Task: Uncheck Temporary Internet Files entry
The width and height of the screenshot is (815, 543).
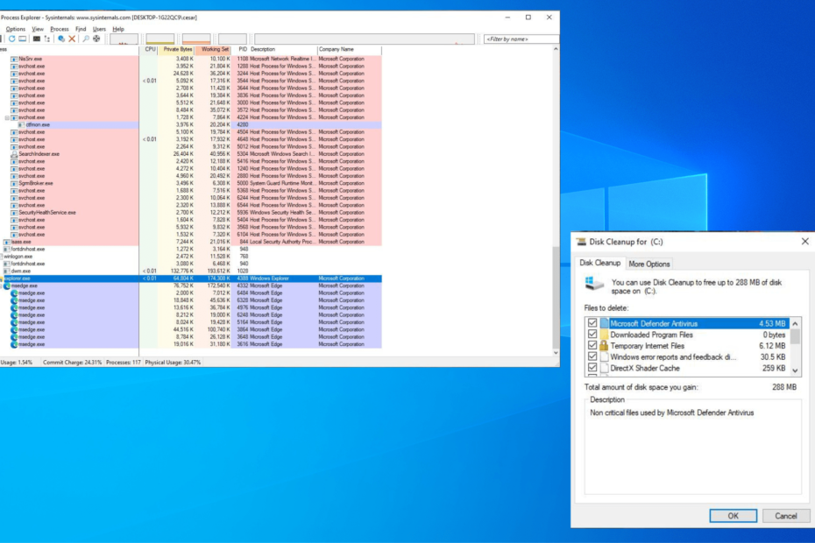Action: [591, 345]
